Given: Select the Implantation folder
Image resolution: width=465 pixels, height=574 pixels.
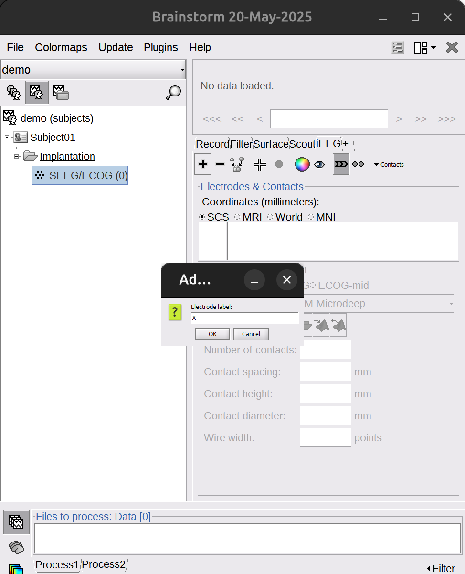Looking at the screenshot, I should (x=67, y=156).
